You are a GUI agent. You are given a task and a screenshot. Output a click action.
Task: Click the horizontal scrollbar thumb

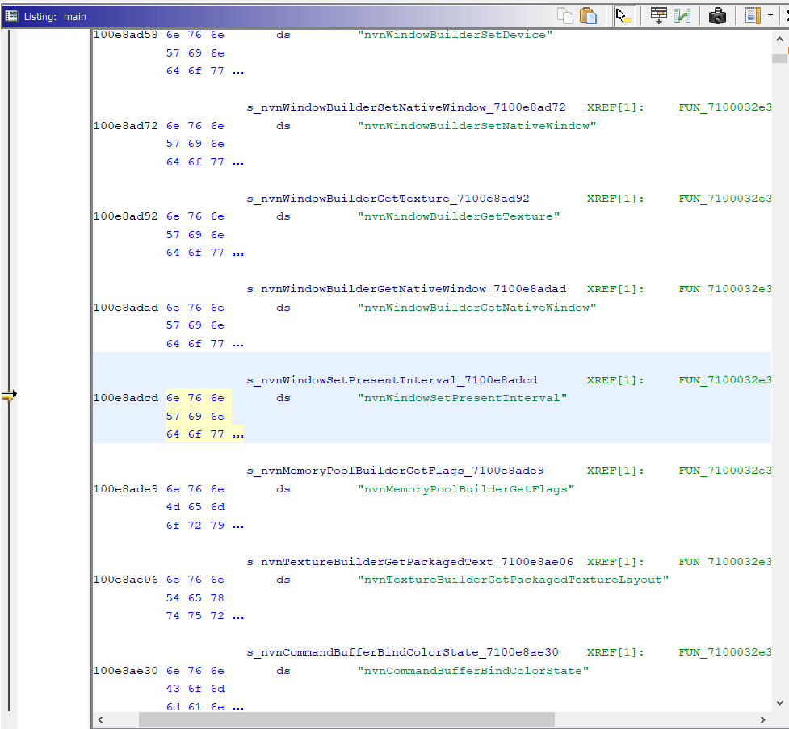coord(346,720)
